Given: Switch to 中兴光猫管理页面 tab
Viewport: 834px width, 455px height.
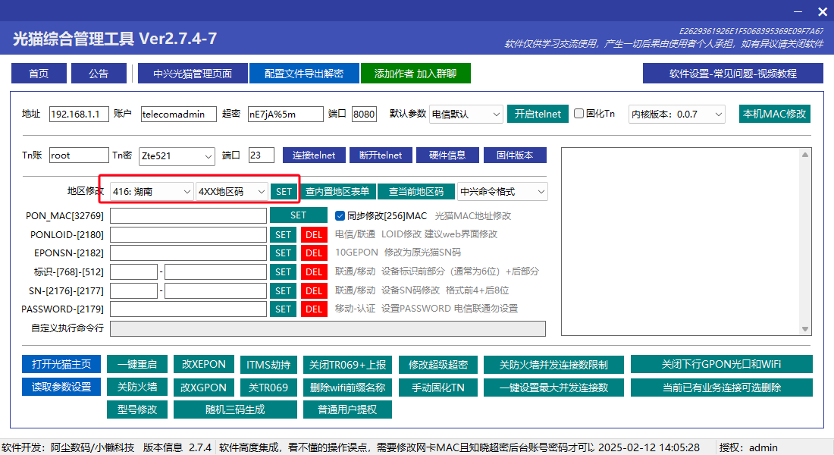Looking at the screenshot, I should tap(193, 74).
